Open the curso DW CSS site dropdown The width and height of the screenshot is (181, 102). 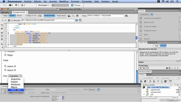pos(149,78)
